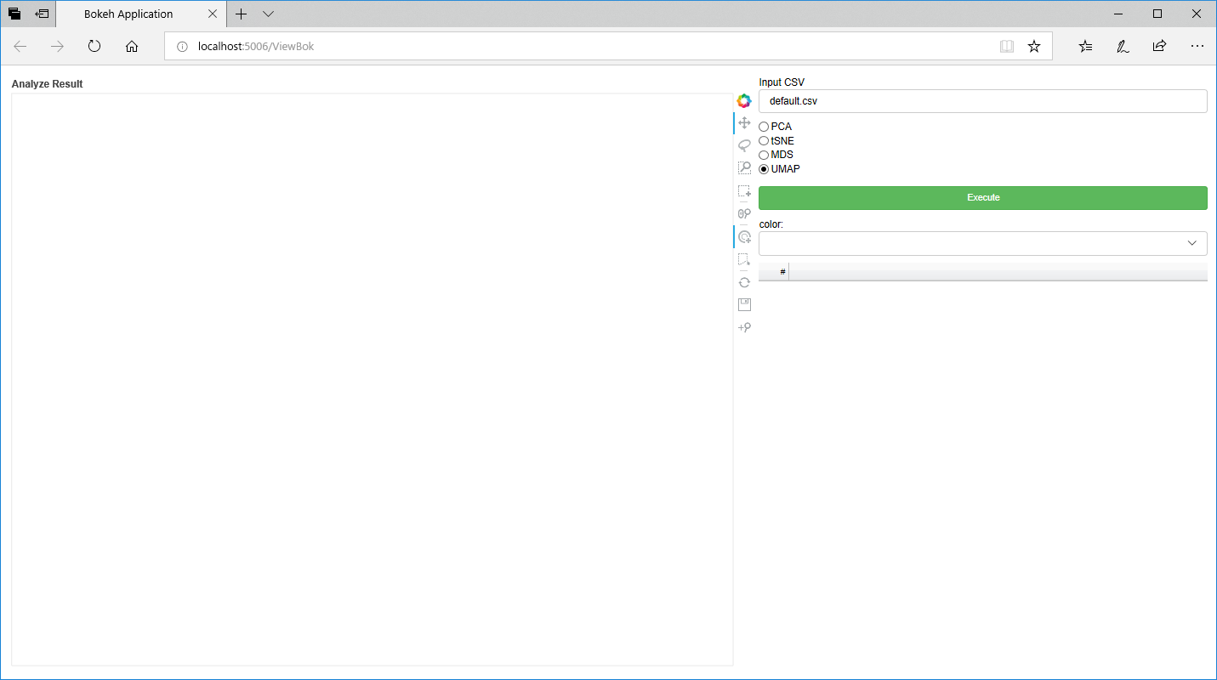
Task: Open the color dropdown
Action: click(x=983, y=243)
